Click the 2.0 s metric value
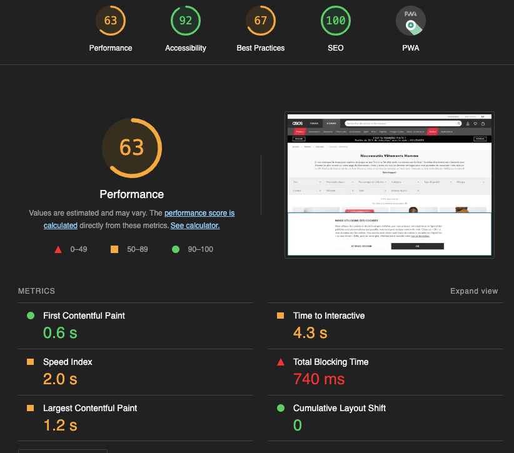The height and width of the screenshot is (453, 514). pos(60,379)
